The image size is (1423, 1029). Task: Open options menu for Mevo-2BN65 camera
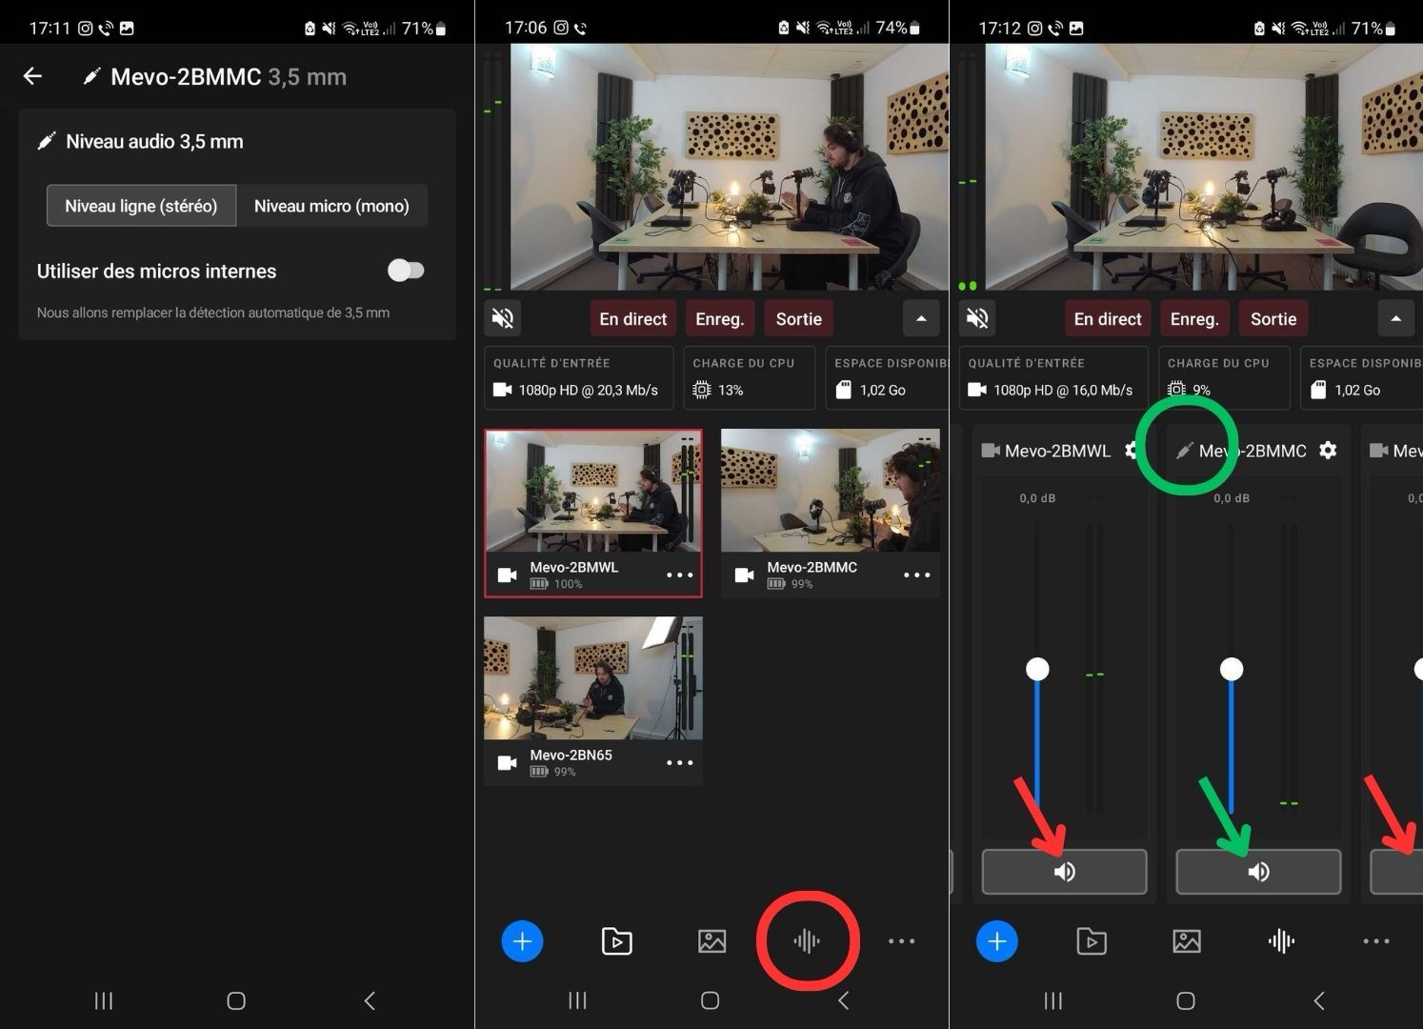[x=680, y=762]
